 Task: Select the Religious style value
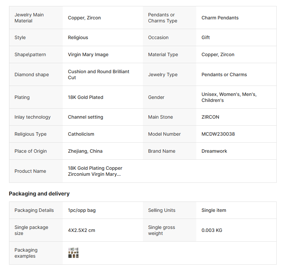78,37
